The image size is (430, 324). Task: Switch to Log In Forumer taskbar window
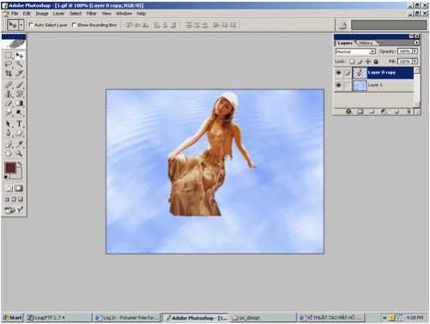[127, 317]
